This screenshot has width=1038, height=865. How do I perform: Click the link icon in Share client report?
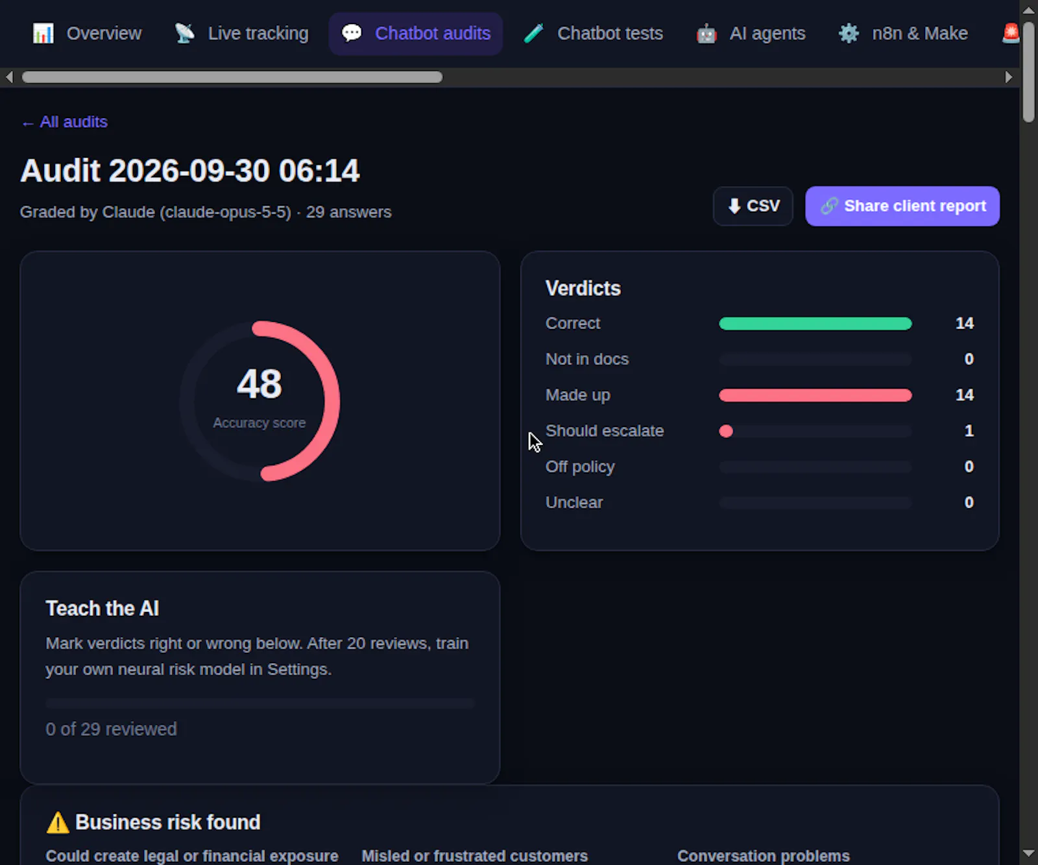pos(829,206)
